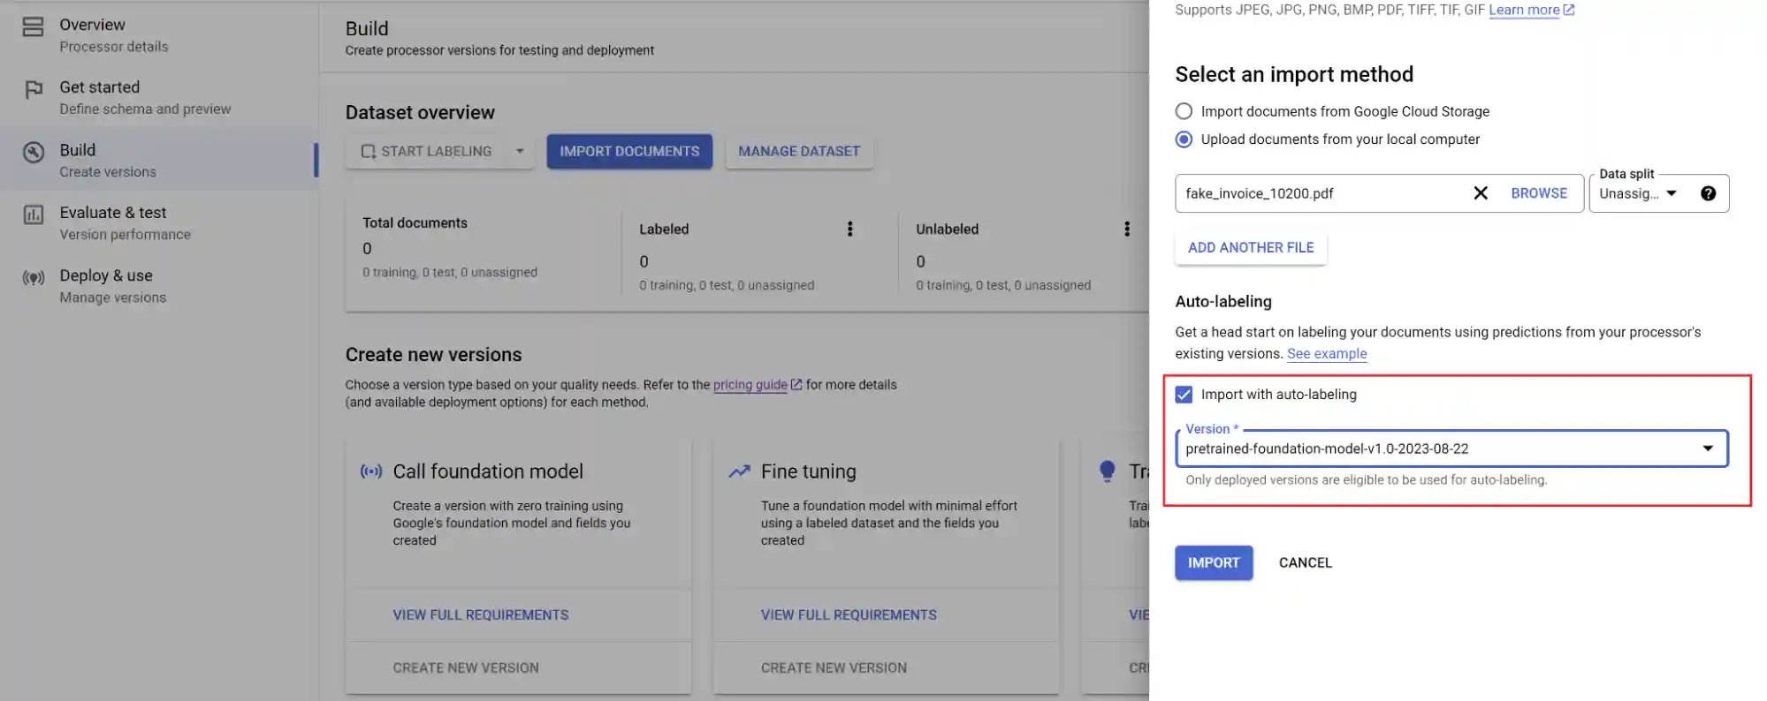The image size is (1767, 701).
Task: Select Upload documents from your local computer
Action: (1184, 139)
